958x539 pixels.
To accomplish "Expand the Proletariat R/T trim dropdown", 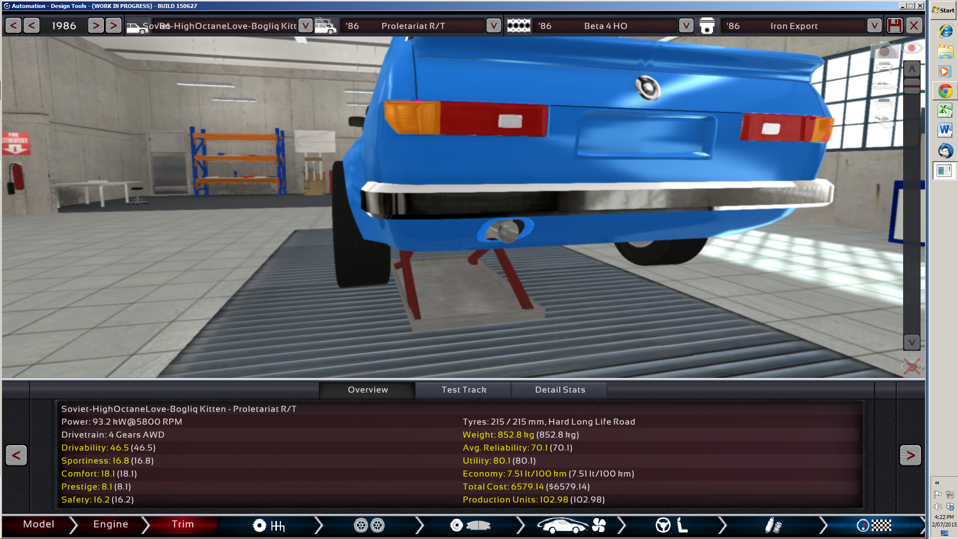I will point(493,25).
